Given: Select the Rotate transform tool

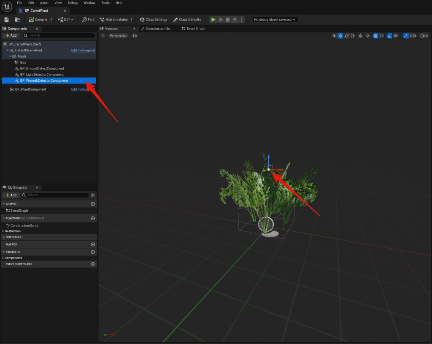Looking at the screenshot, I should (x=347, y=36).
